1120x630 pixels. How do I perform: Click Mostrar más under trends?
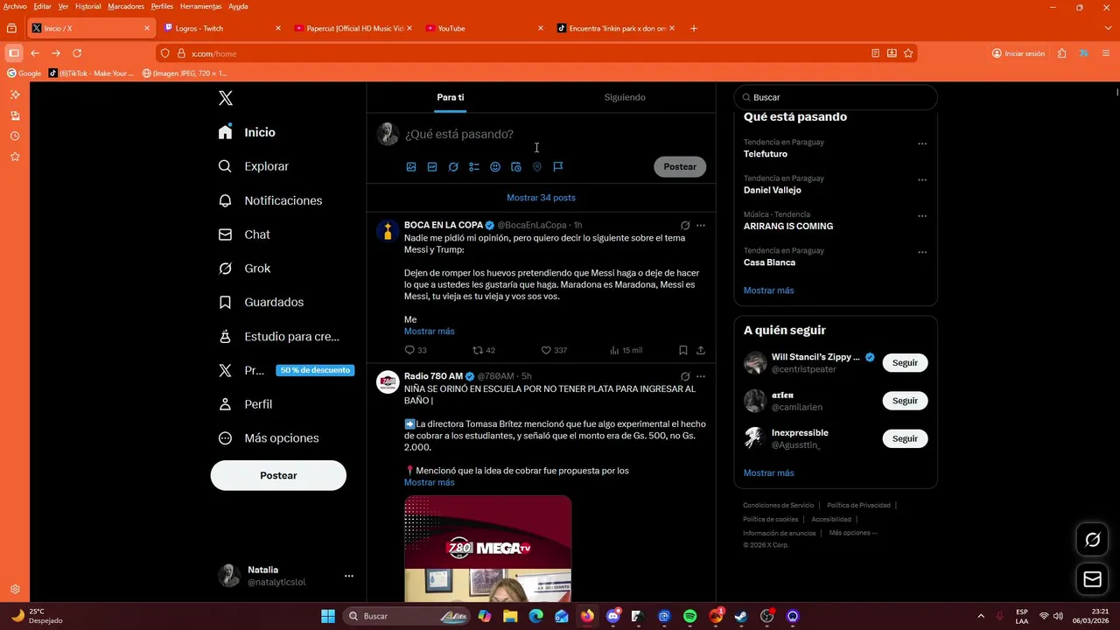pos(768,290)
